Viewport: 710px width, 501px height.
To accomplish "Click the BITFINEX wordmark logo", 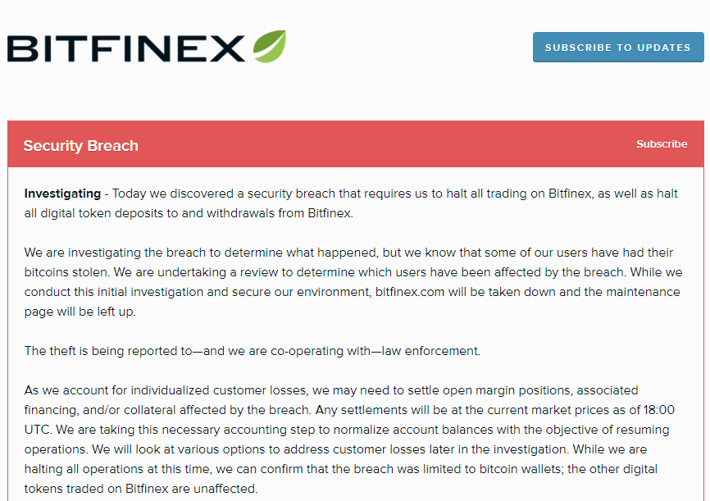I will [x=127, y=48].
